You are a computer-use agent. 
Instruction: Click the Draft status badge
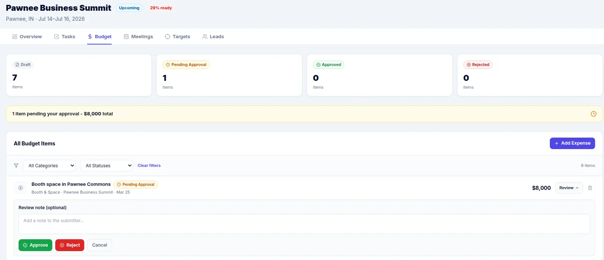[x=23, y=65]
